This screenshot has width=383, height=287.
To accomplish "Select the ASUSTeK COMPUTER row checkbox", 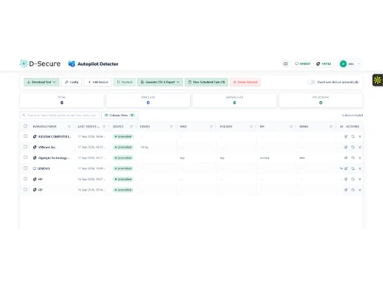I will tap(25, 136).
